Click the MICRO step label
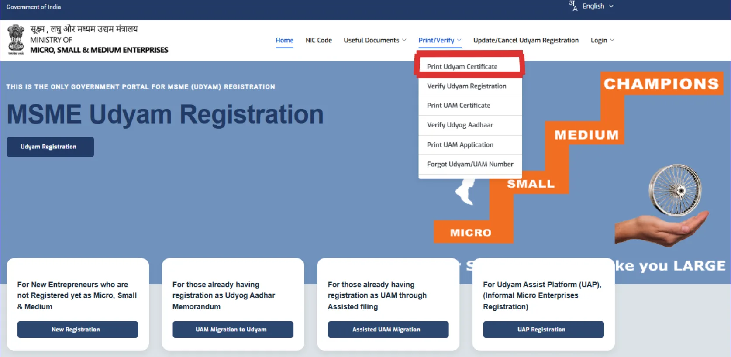731x357 pixels. click(471, 233)
